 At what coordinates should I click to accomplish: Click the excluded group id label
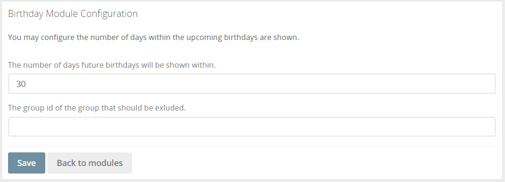(x=97, y=108)
